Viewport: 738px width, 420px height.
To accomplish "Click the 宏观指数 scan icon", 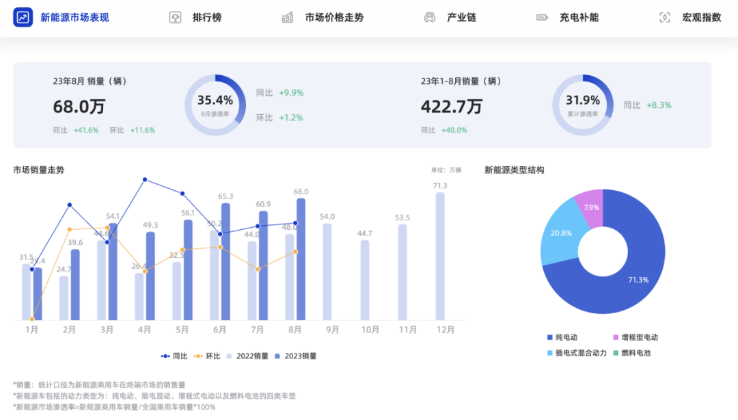I will tap(664, 17).
